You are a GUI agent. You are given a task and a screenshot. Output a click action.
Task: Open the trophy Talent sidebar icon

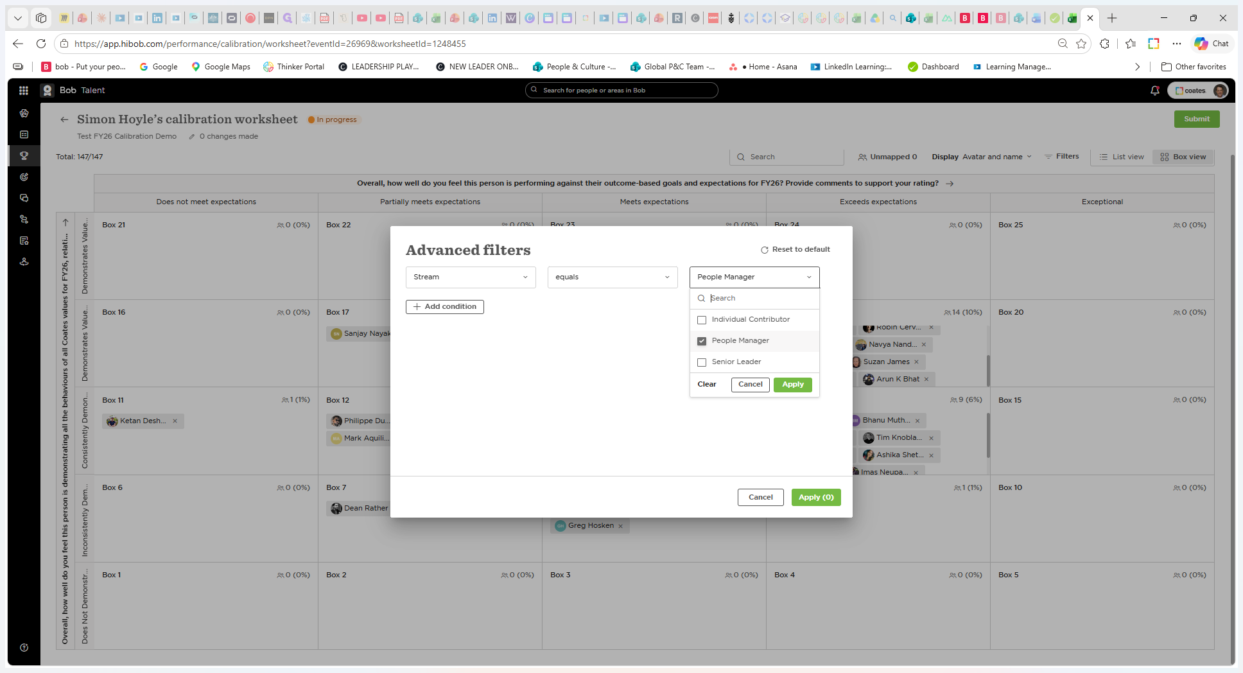tap(24, 155)
